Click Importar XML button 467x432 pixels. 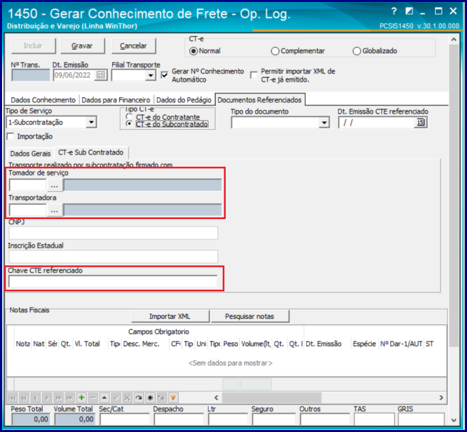tap(170, 316)
